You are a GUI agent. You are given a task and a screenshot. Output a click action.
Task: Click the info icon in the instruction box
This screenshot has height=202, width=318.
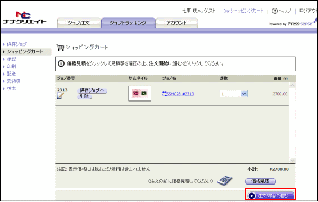pos(61,63)
